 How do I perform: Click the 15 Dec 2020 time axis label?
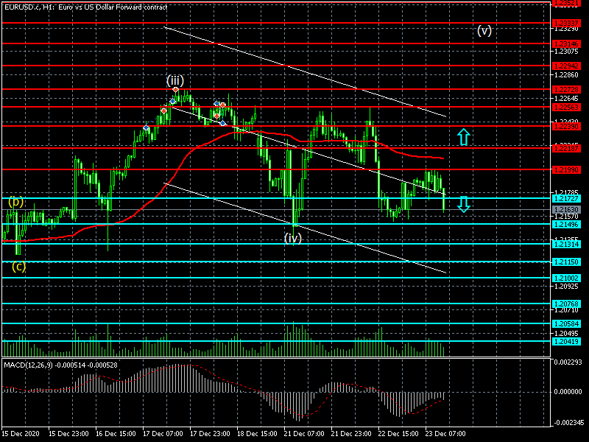21,433
